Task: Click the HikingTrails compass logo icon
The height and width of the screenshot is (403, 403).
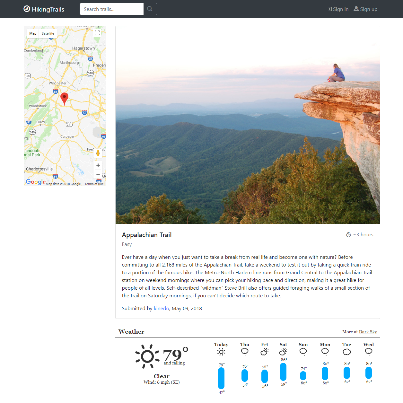Action: pos(27,9)
